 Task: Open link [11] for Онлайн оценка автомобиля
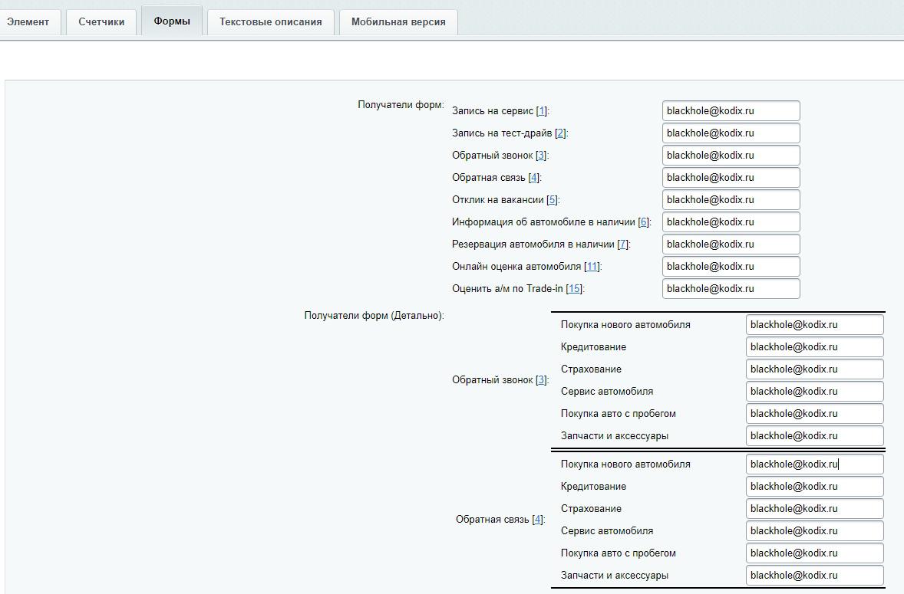pos(592,267)
